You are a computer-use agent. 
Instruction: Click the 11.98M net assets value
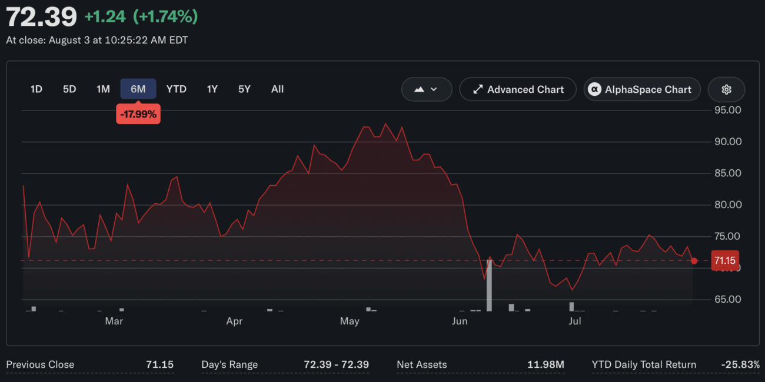point(546,364)
